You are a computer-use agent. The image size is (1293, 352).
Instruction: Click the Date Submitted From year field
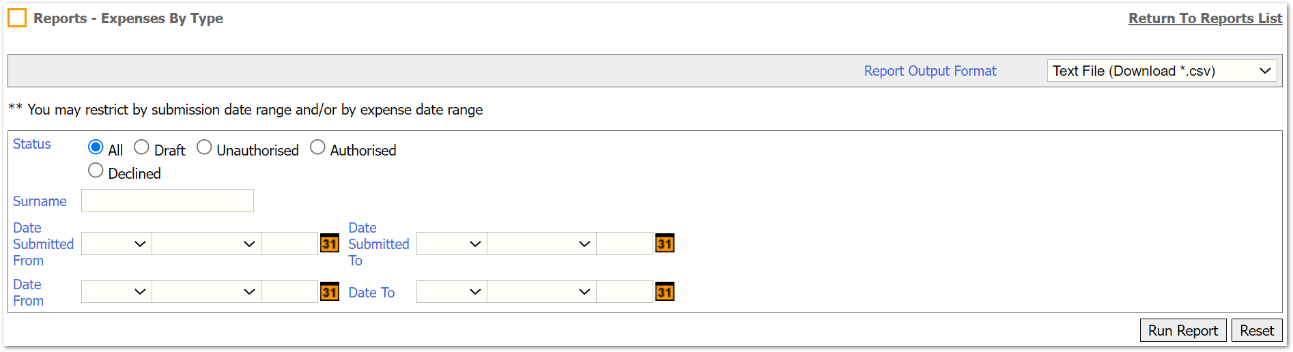(289, 244)
